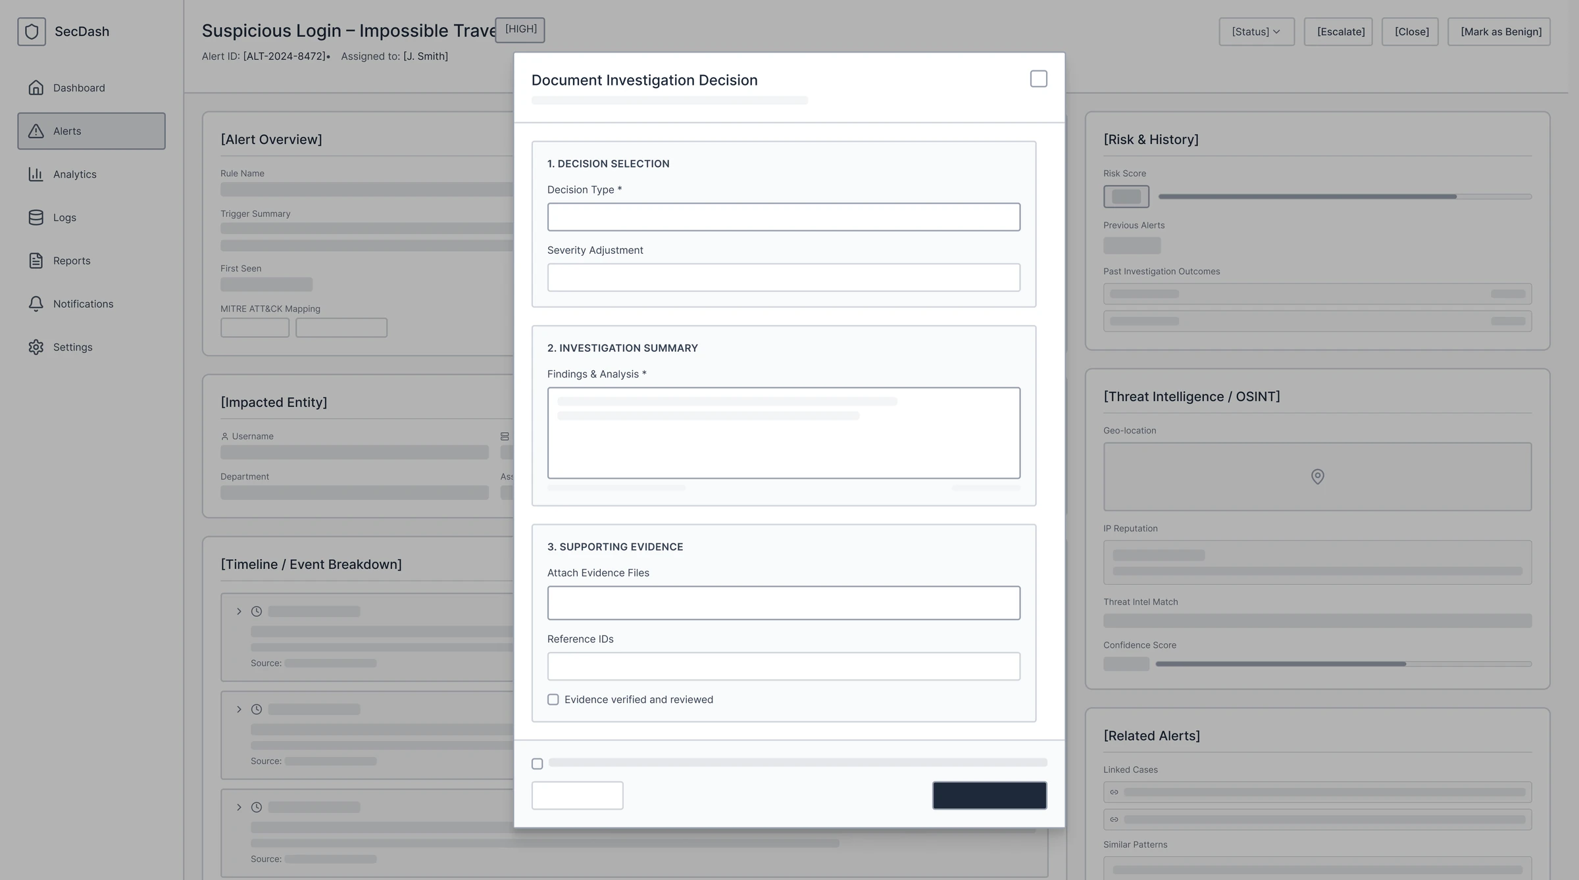Click the Analytics bar chart icon

36,174
